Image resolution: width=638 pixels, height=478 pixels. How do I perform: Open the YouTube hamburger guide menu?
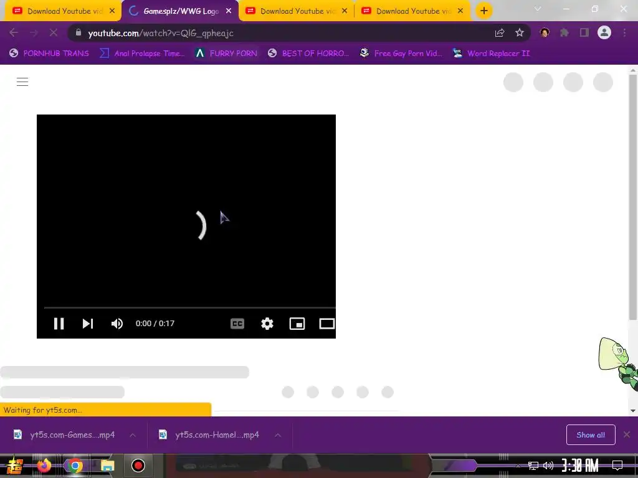coord(22,82)
